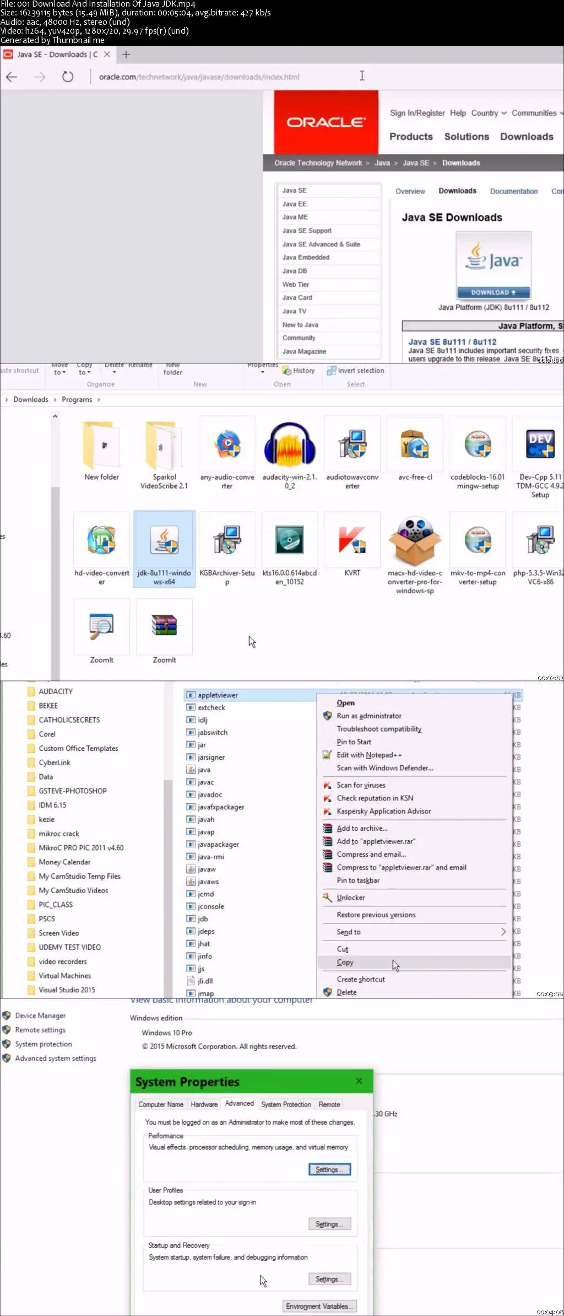Image resolution: width=564 pixels, height=1316 pixels.
Task: Click the Explorer navigation pane scroll-up arrow
Action: [x=55, y=416]
